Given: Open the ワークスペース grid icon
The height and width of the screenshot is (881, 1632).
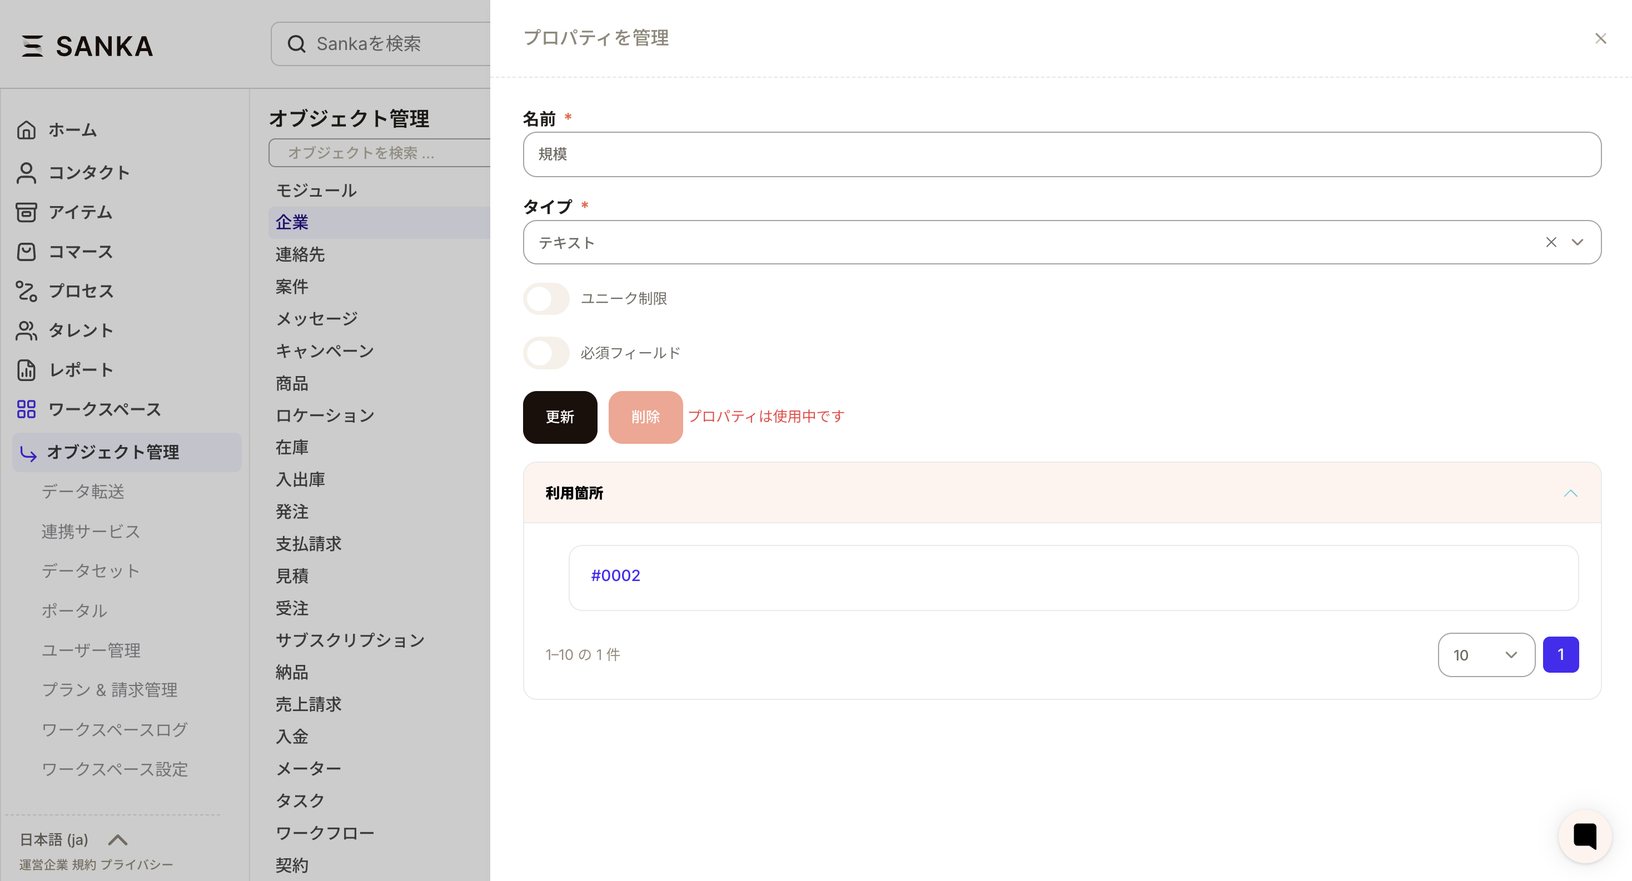Looking at the screenshot, I should click(26, 409).
